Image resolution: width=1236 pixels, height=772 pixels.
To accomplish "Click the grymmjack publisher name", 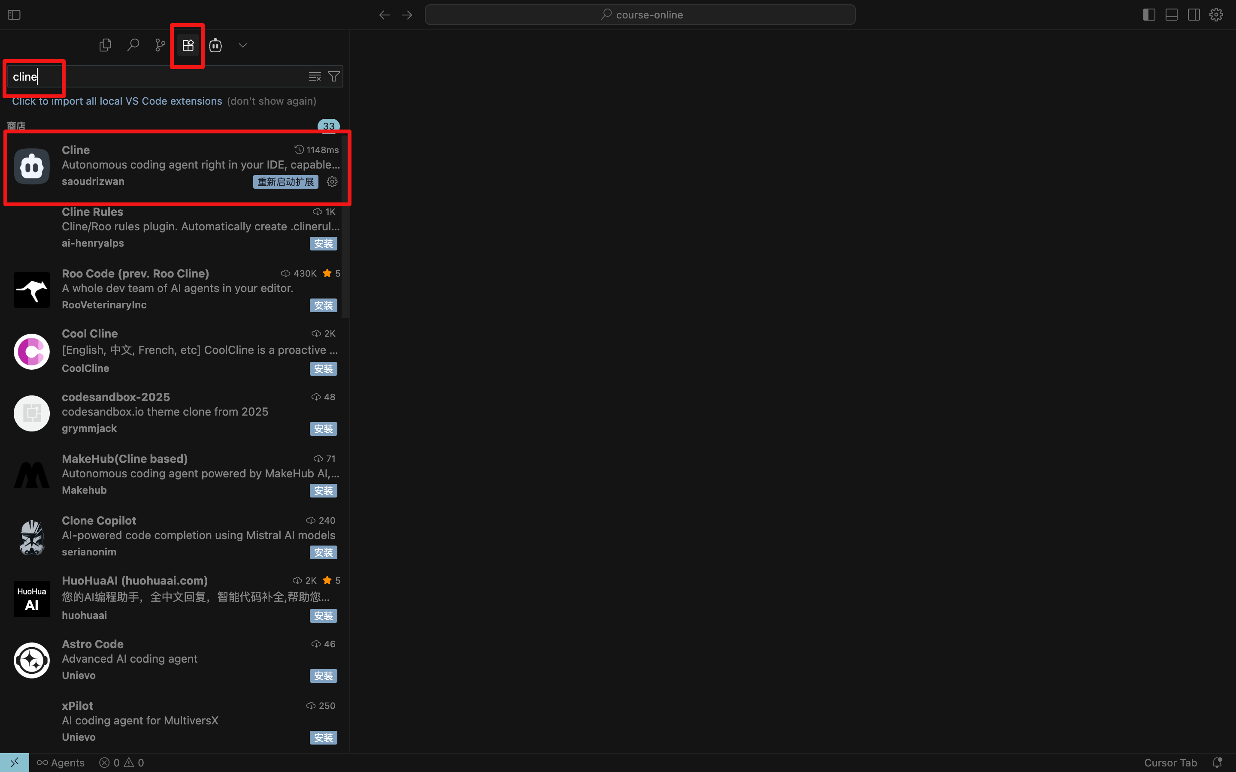I will [x=89, y=428].
